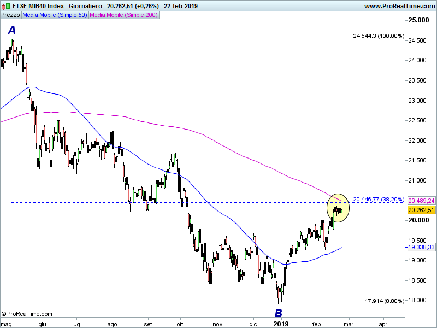
Task: Click the magenta 20.489,24 price tag
Action: [421, 201]
